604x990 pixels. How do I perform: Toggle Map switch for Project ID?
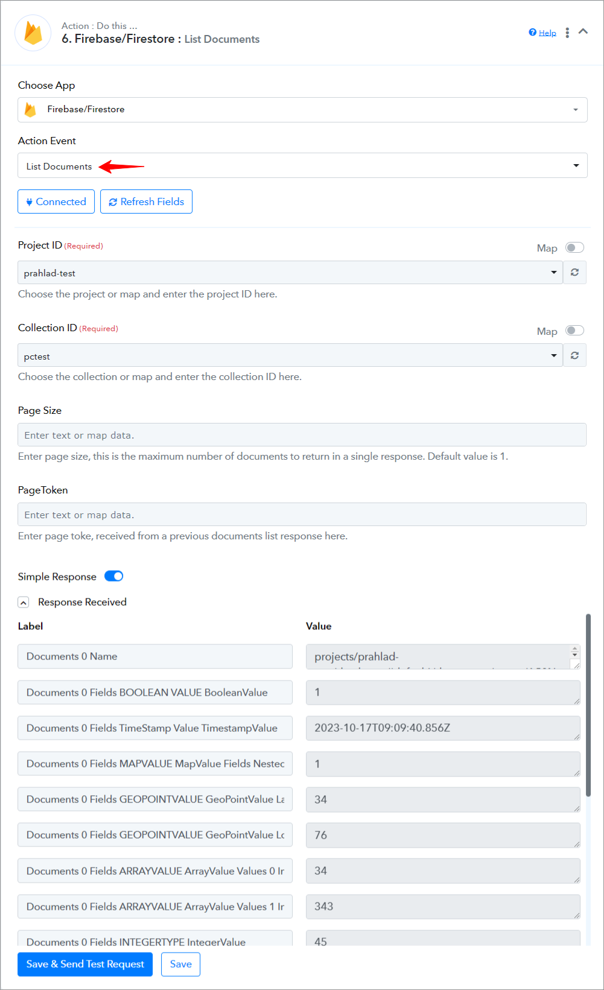pyautogui.click(x=574, y=247)
